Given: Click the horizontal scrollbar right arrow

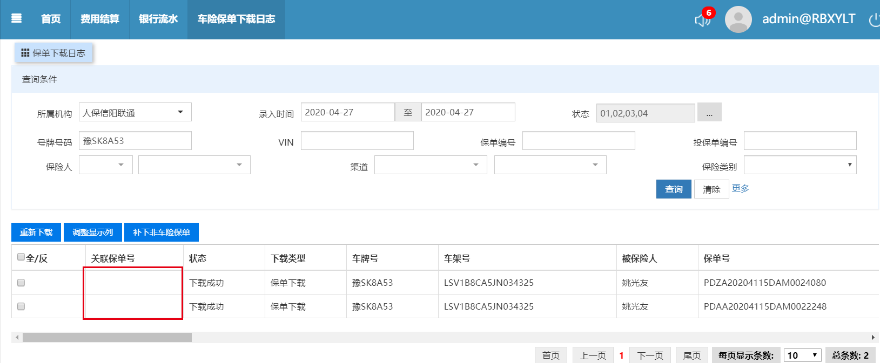Looking at the screenshot, I should point(873,337).
